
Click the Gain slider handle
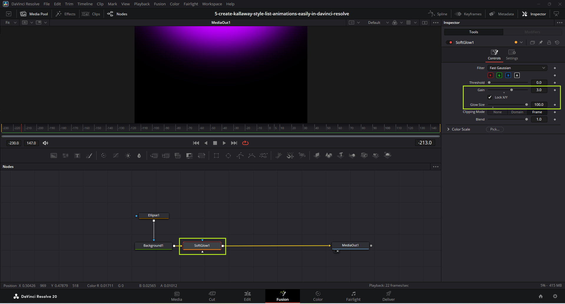click(511, 90)
